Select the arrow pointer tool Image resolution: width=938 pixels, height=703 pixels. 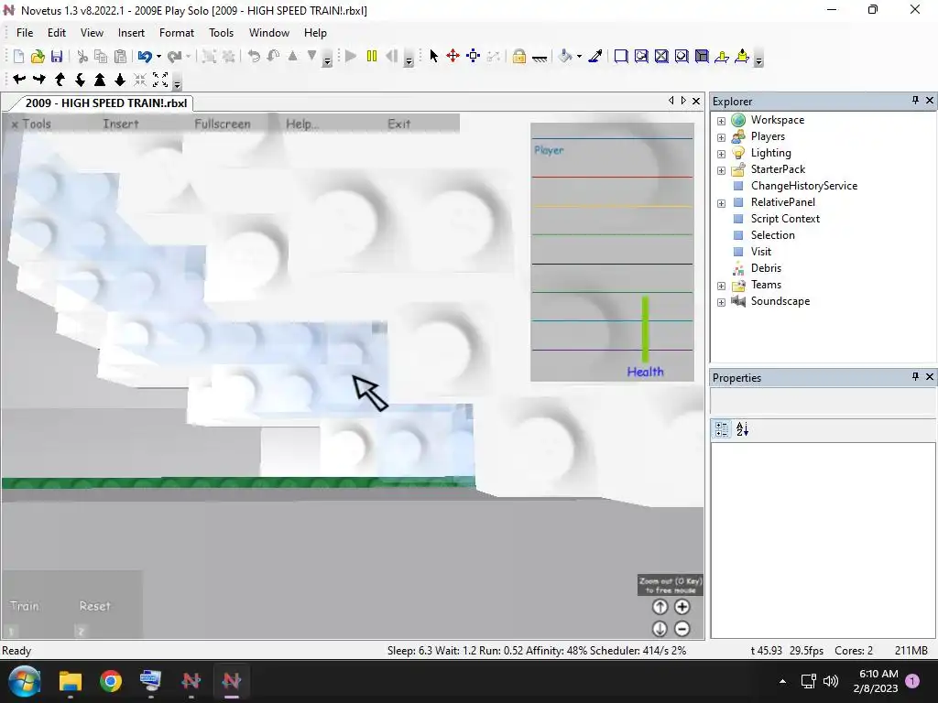[x=433, y=56]
